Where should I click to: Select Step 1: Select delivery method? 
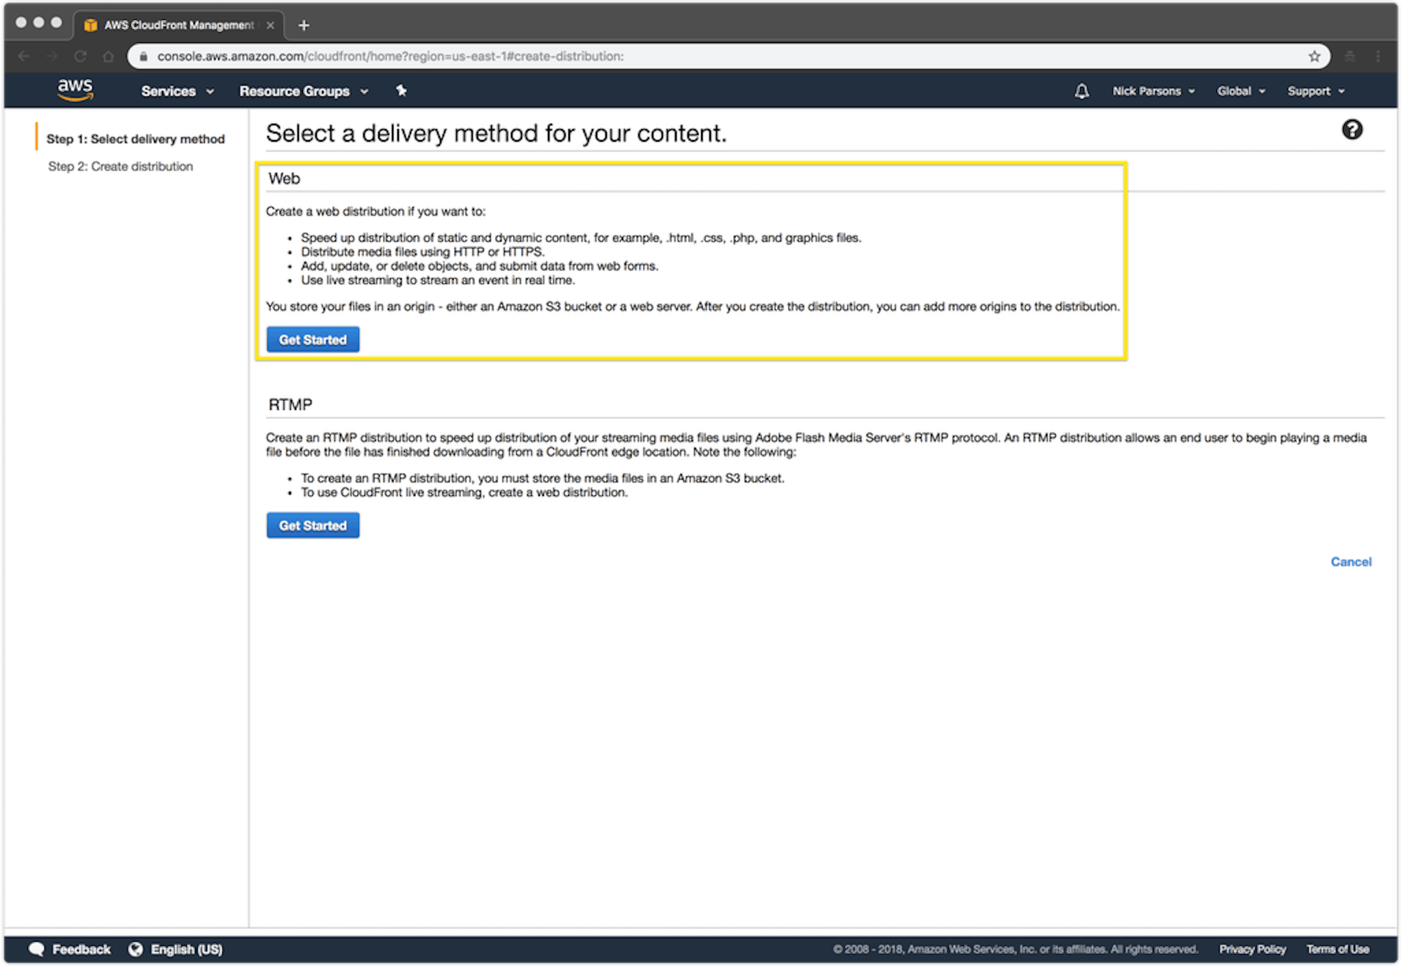coord(135,139)
